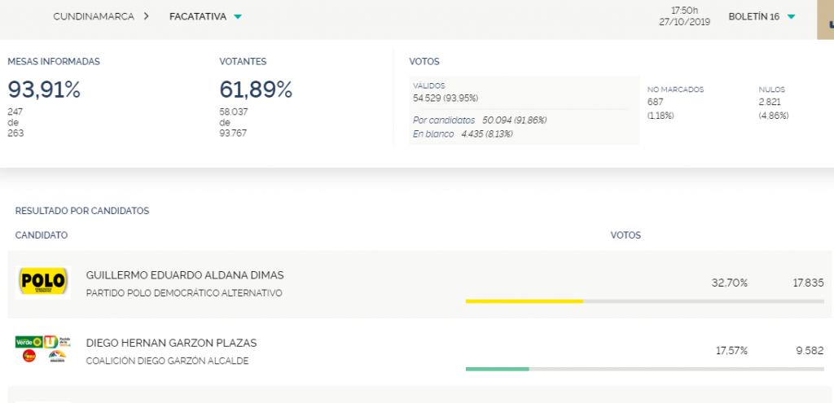Image resolution: width=834 pixels, height=403 pixels.
Task: Click the teal arrow beside BOLETÍN 16
Action: pos(792,17)
